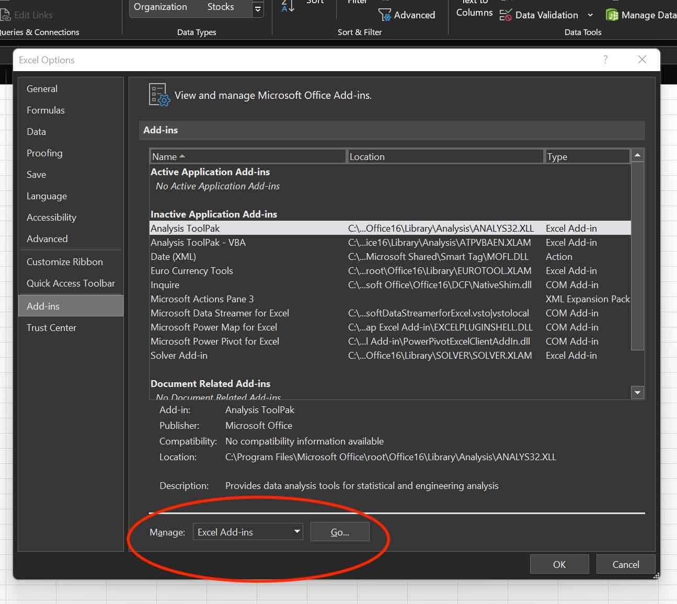This screenshot has height=604, width=677.
Task: Open the Customize Ribbon category
Action: [x=64, y=262]
